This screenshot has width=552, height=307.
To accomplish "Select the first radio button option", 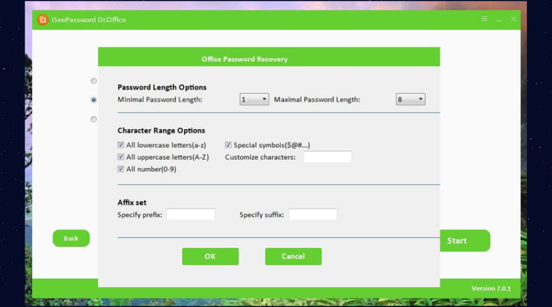I will [x=94, y=80].
